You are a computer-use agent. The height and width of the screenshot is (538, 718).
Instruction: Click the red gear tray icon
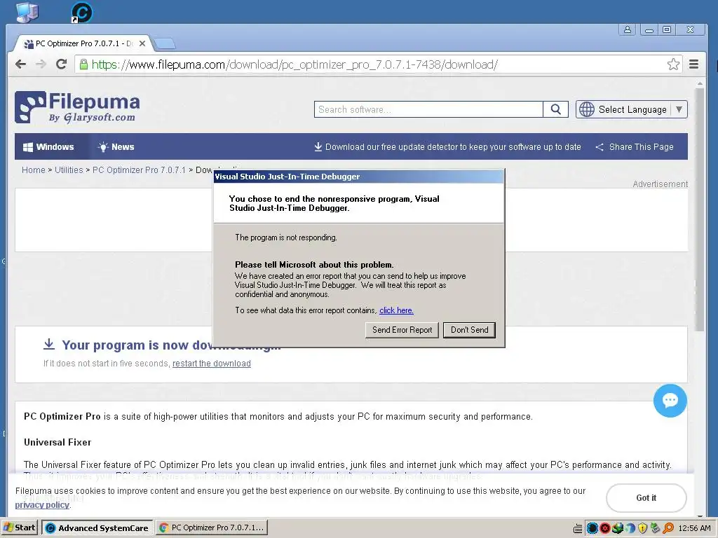(605, 528)
